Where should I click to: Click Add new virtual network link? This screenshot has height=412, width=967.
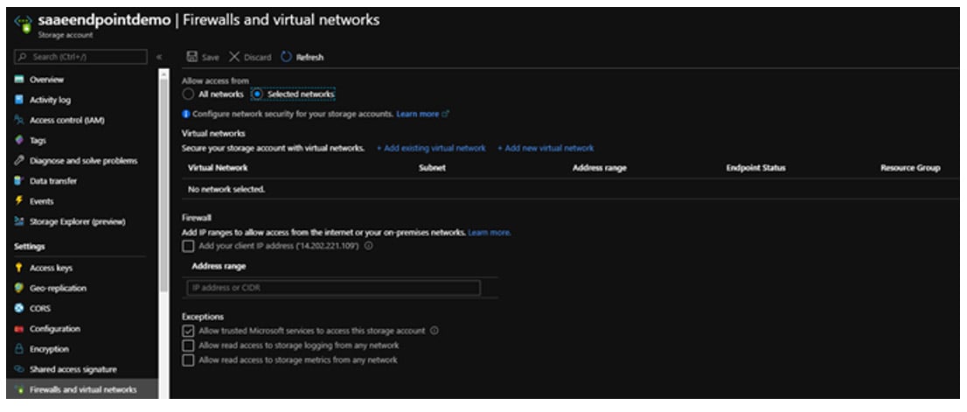click(546, 149)
